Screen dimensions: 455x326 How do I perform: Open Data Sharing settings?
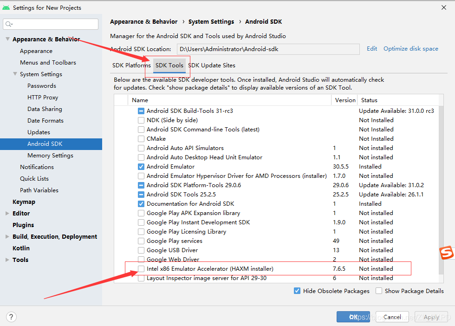click(x=45, y=109)
